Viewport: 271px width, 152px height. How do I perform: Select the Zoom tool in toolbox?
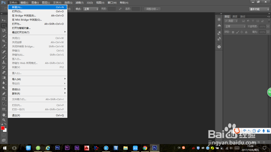click(x=4, y=120)
